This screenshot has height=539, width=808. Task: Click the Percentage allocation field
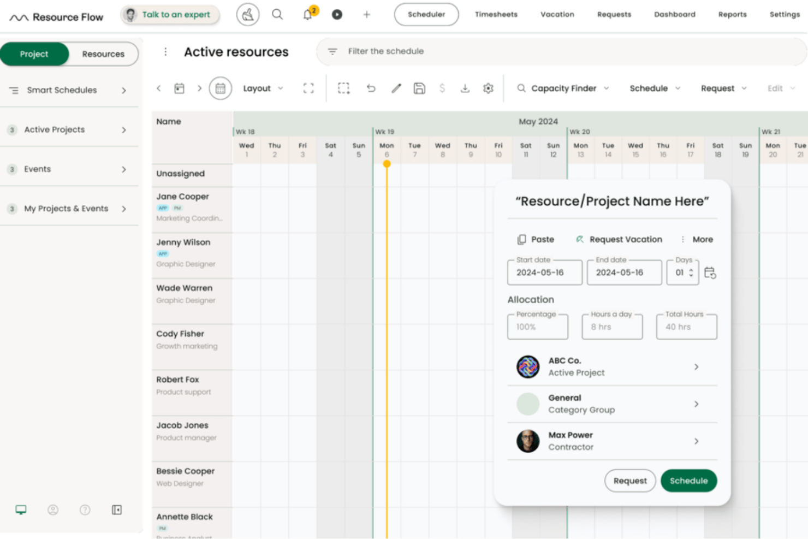(538, 327)
